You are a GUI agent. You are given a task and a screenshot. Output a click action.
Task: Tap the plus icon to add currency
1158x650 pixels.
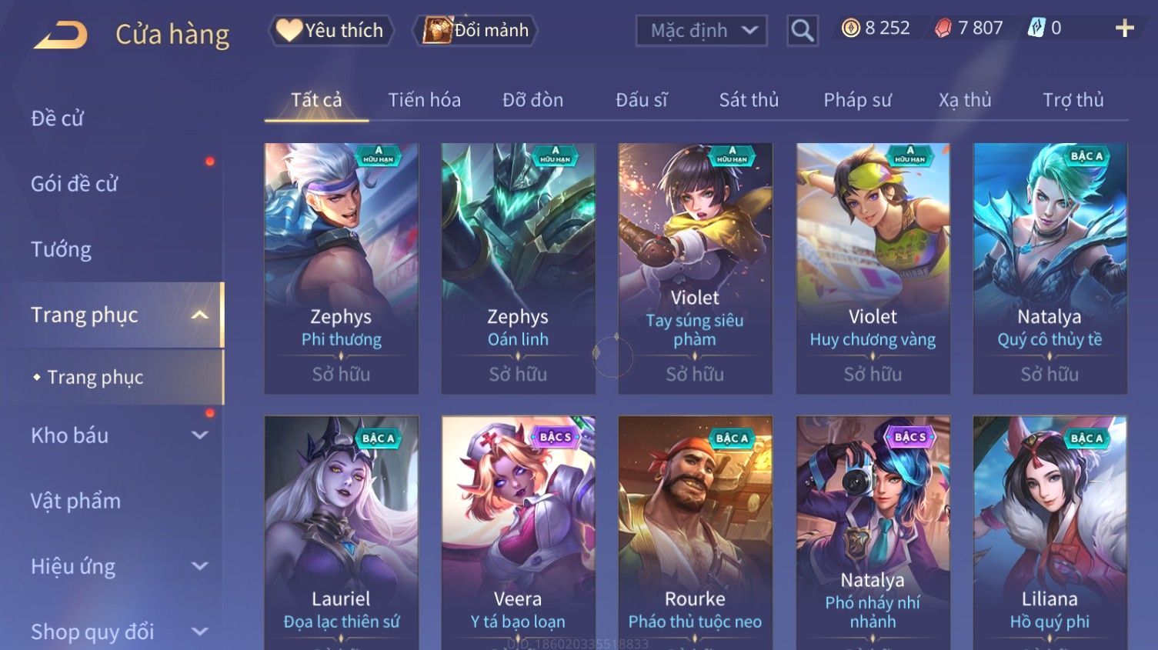(x=1124, y=28)
